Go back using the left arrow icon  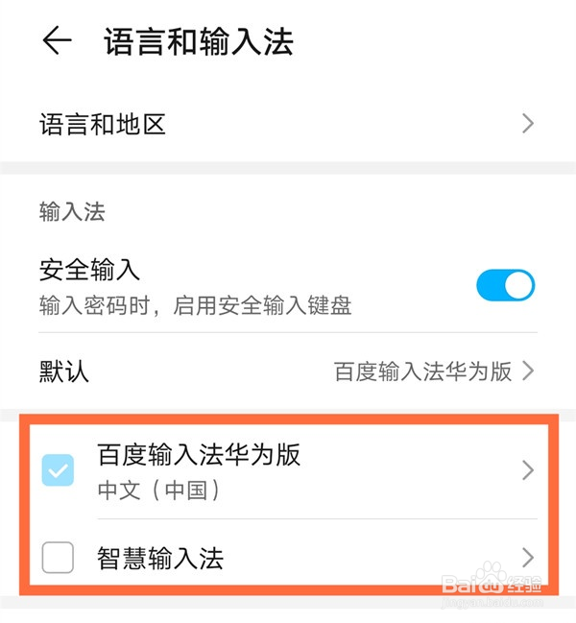57,40
